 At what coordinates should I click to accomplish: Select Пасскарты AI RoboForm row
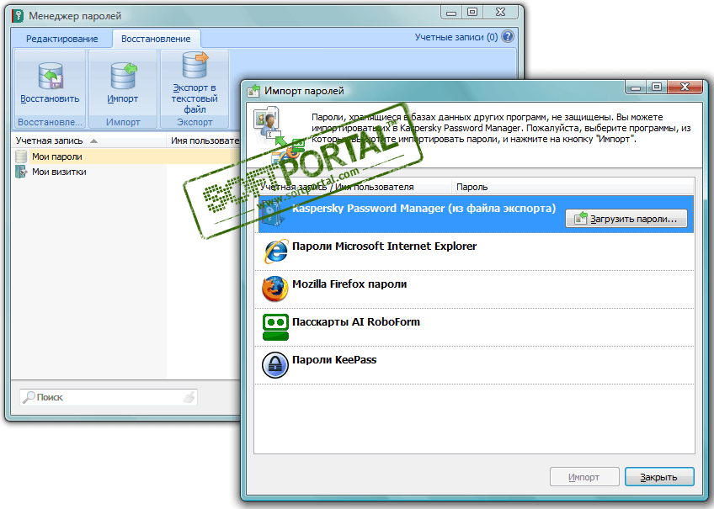coord(476,327)
